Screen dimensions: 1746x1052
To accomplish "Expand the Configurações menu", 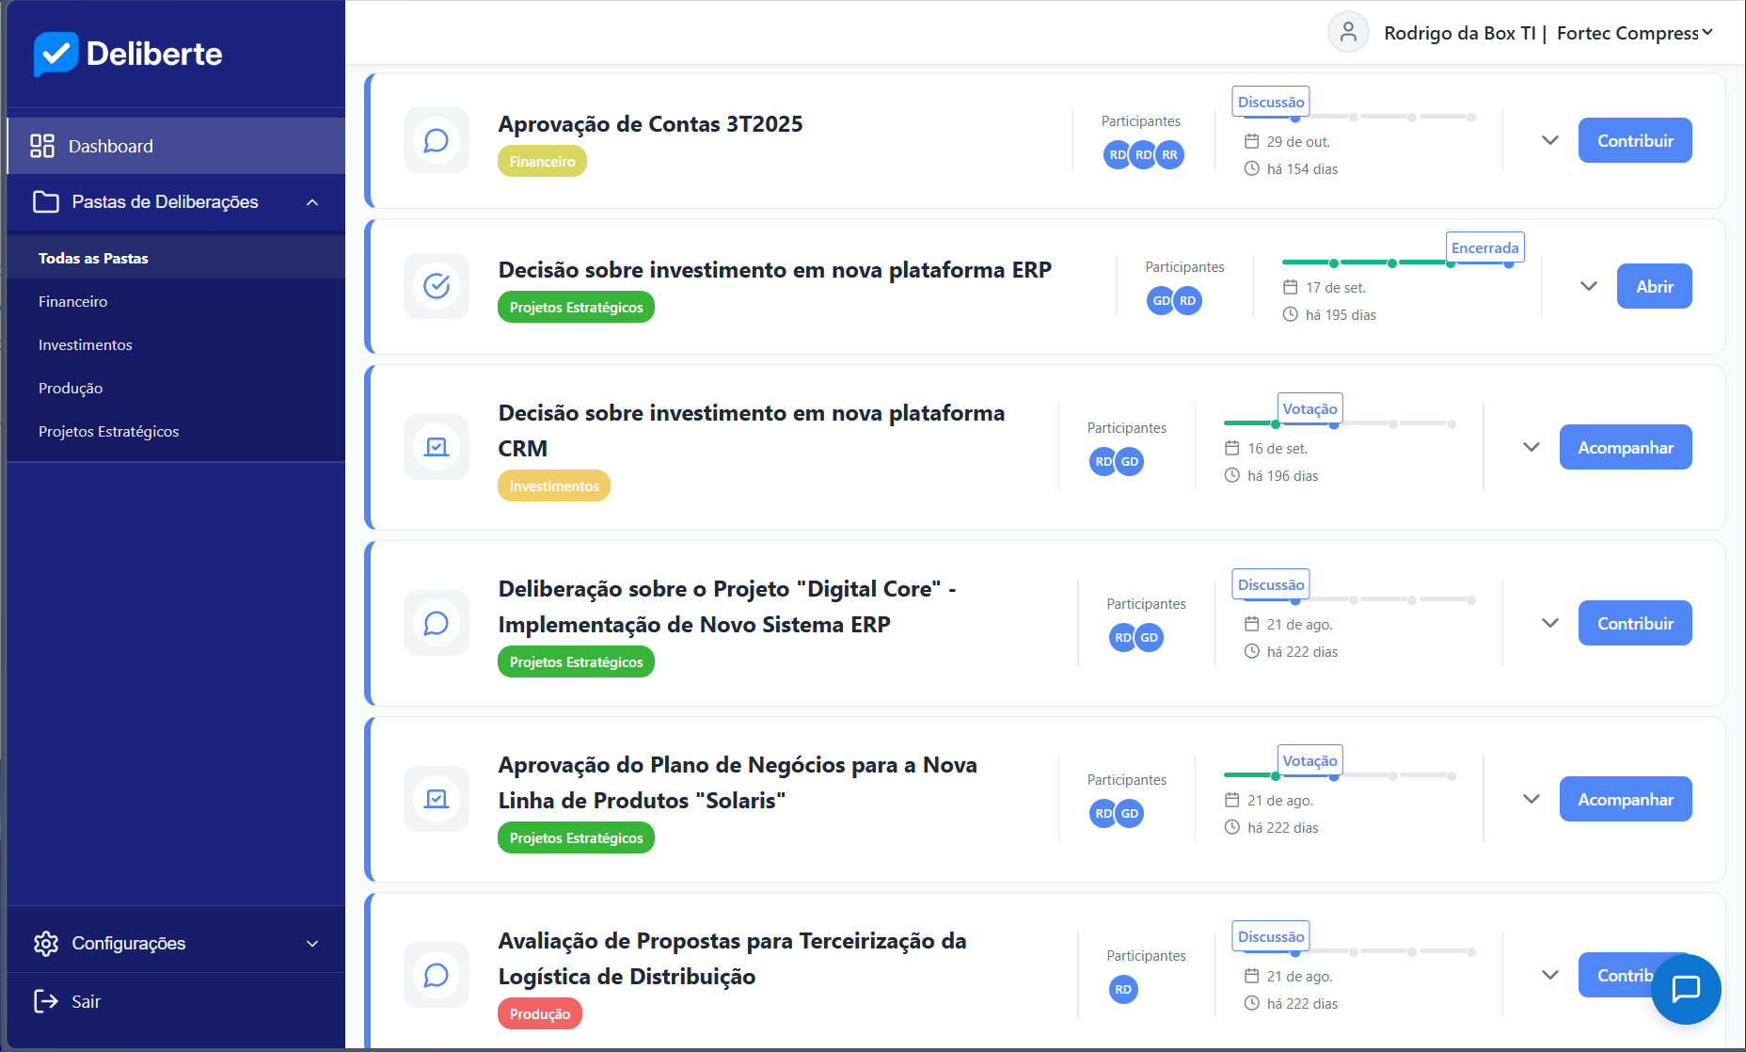I will click(x=312, y=944).
